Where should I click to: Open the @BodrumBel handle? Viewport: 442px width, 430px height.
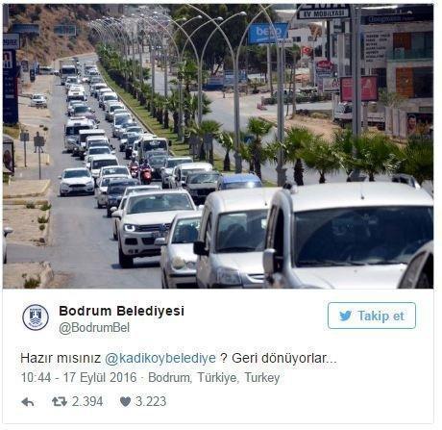[x=94, y=328]
